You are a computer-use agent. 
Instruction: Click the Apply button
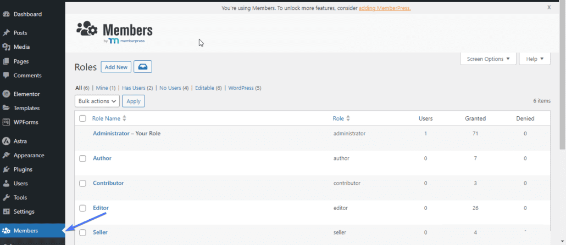pos(134,101)
